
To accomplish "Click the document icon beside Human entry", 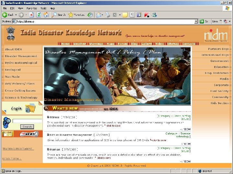I will (x=48, y=150).
